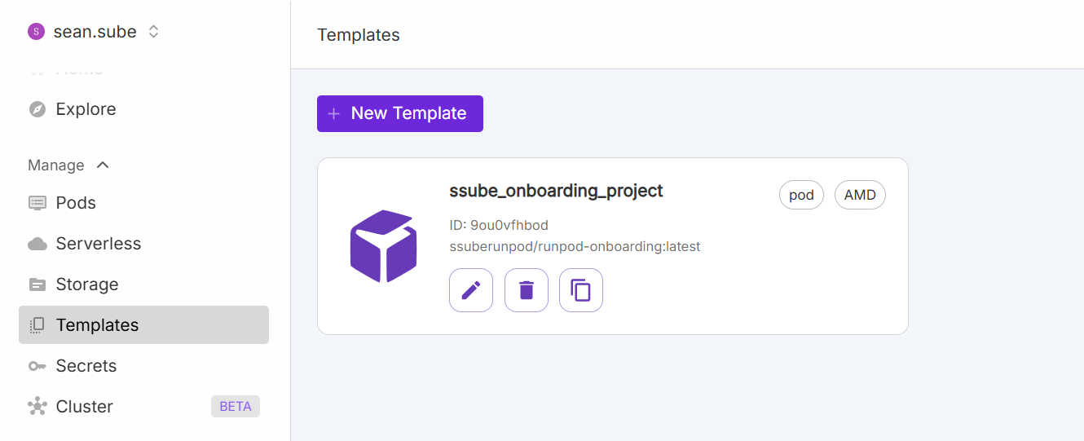Click the BETA badge beside Cluster
1084x441 pixels.
tap(236, 407)
